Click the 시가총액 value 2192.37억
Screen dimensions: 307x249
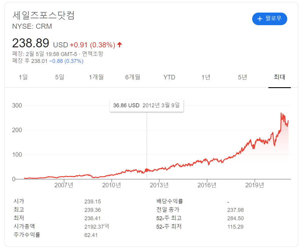(97, 227)
